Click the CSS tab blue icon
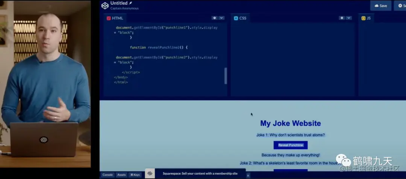The image size is (406, 179). pos(236,18)
